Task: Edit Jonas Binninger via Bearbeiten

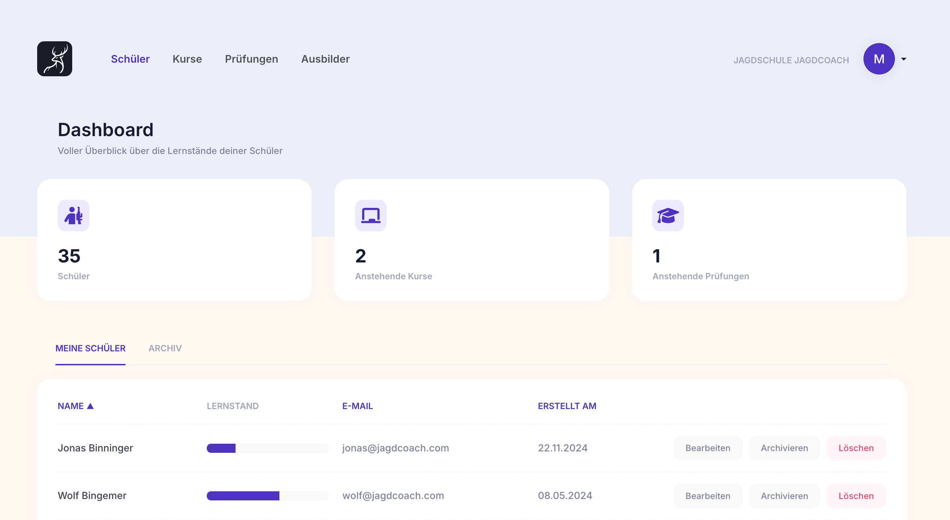Action: pyautogui.click(x=707, y=448)
